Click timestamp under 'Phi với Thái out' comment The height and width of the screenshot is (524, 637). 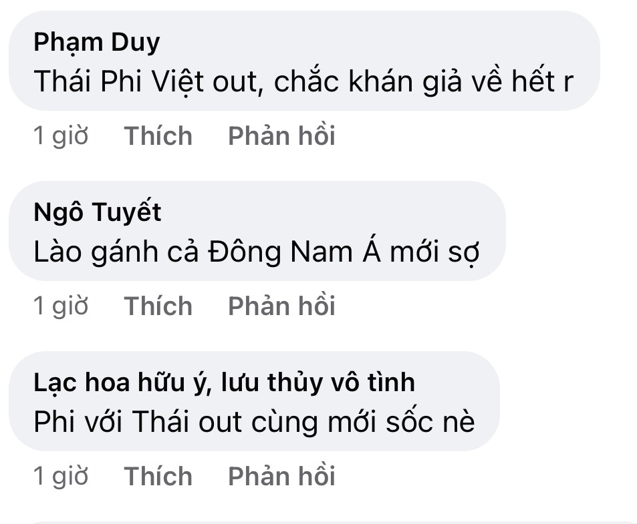[x=61, y=477]
